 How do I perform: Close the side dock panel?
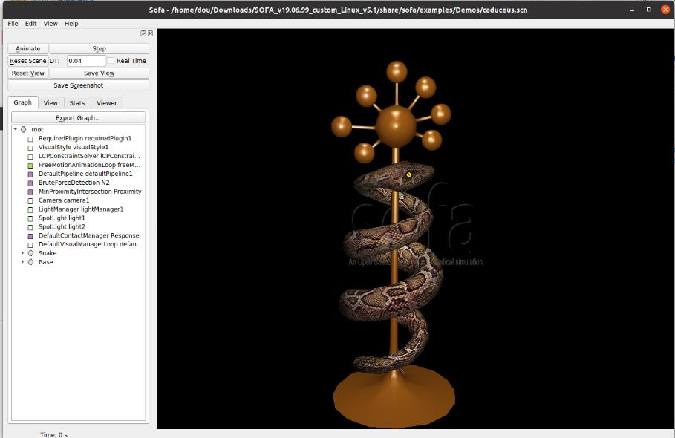coord(150,33)
